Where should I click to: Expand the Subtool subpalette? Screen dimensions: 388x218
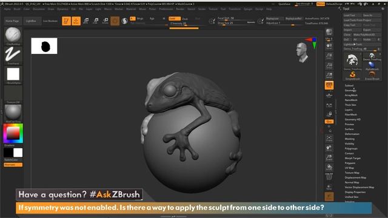349,85
